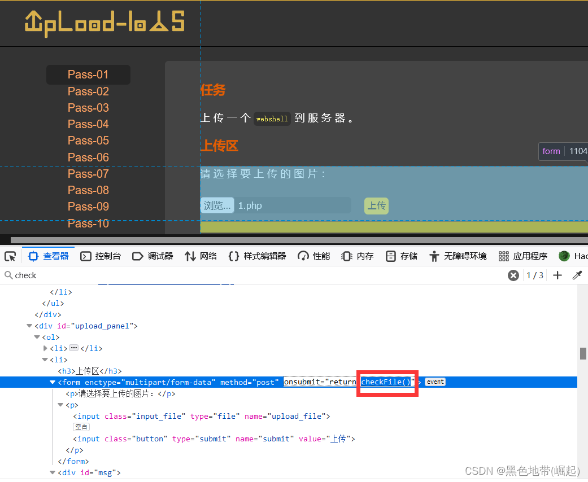Screen dimensions: 588x482
Task: Collapse the expanded li node
Action: [45, 360]
